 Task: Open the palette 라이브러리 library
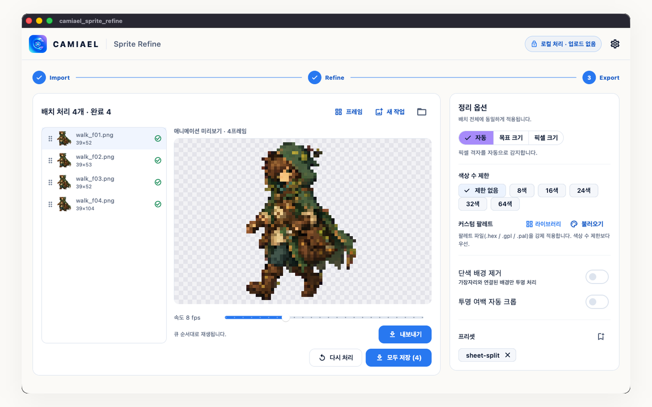click(x=543, y=224)
